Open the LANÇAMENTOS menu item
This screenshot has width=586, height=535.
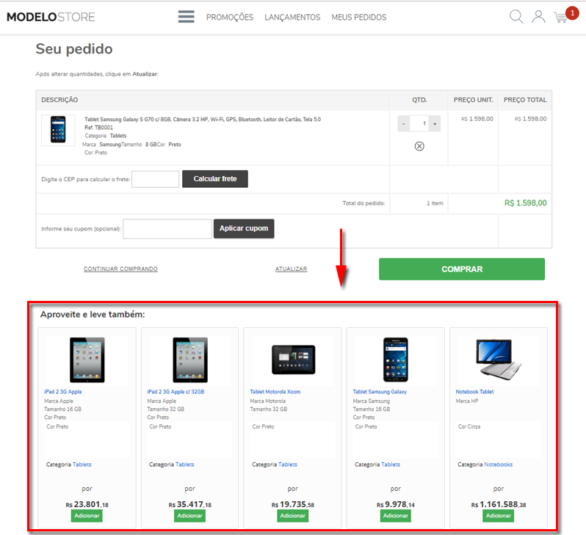[292, 17]
